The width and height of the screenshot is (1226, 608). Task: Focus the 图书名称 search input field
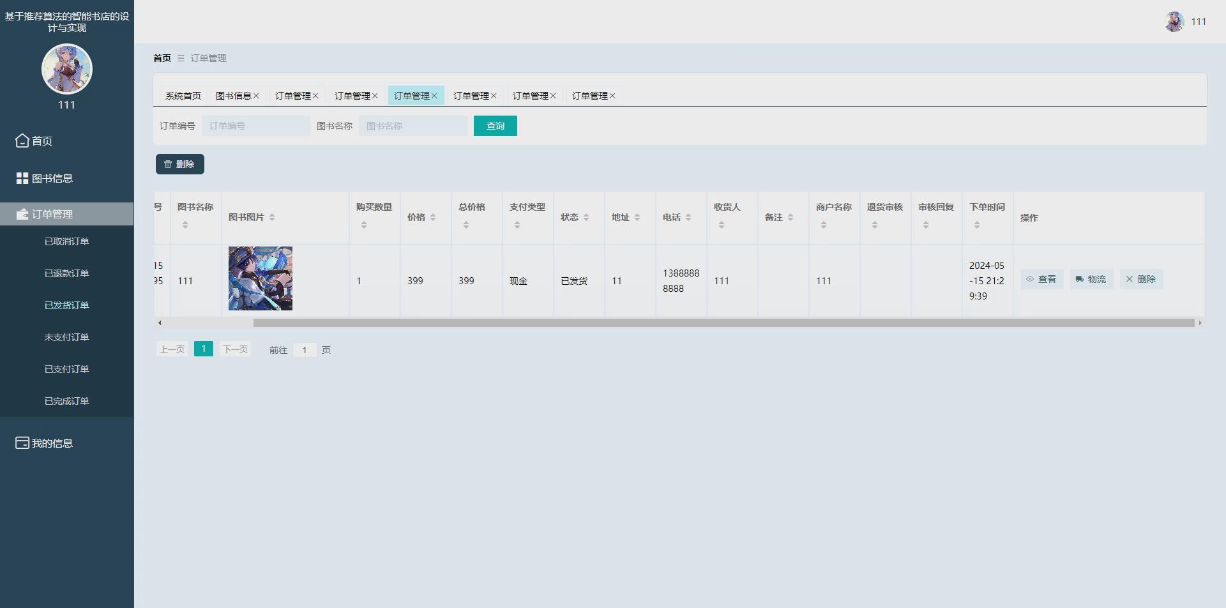click(x=413, y=126)
